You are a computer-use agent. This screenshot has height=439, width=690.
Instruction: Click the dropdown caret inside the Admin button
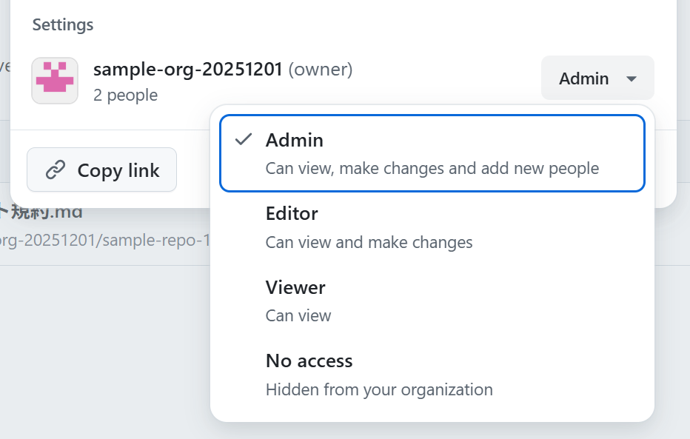[x=630, y=78]
